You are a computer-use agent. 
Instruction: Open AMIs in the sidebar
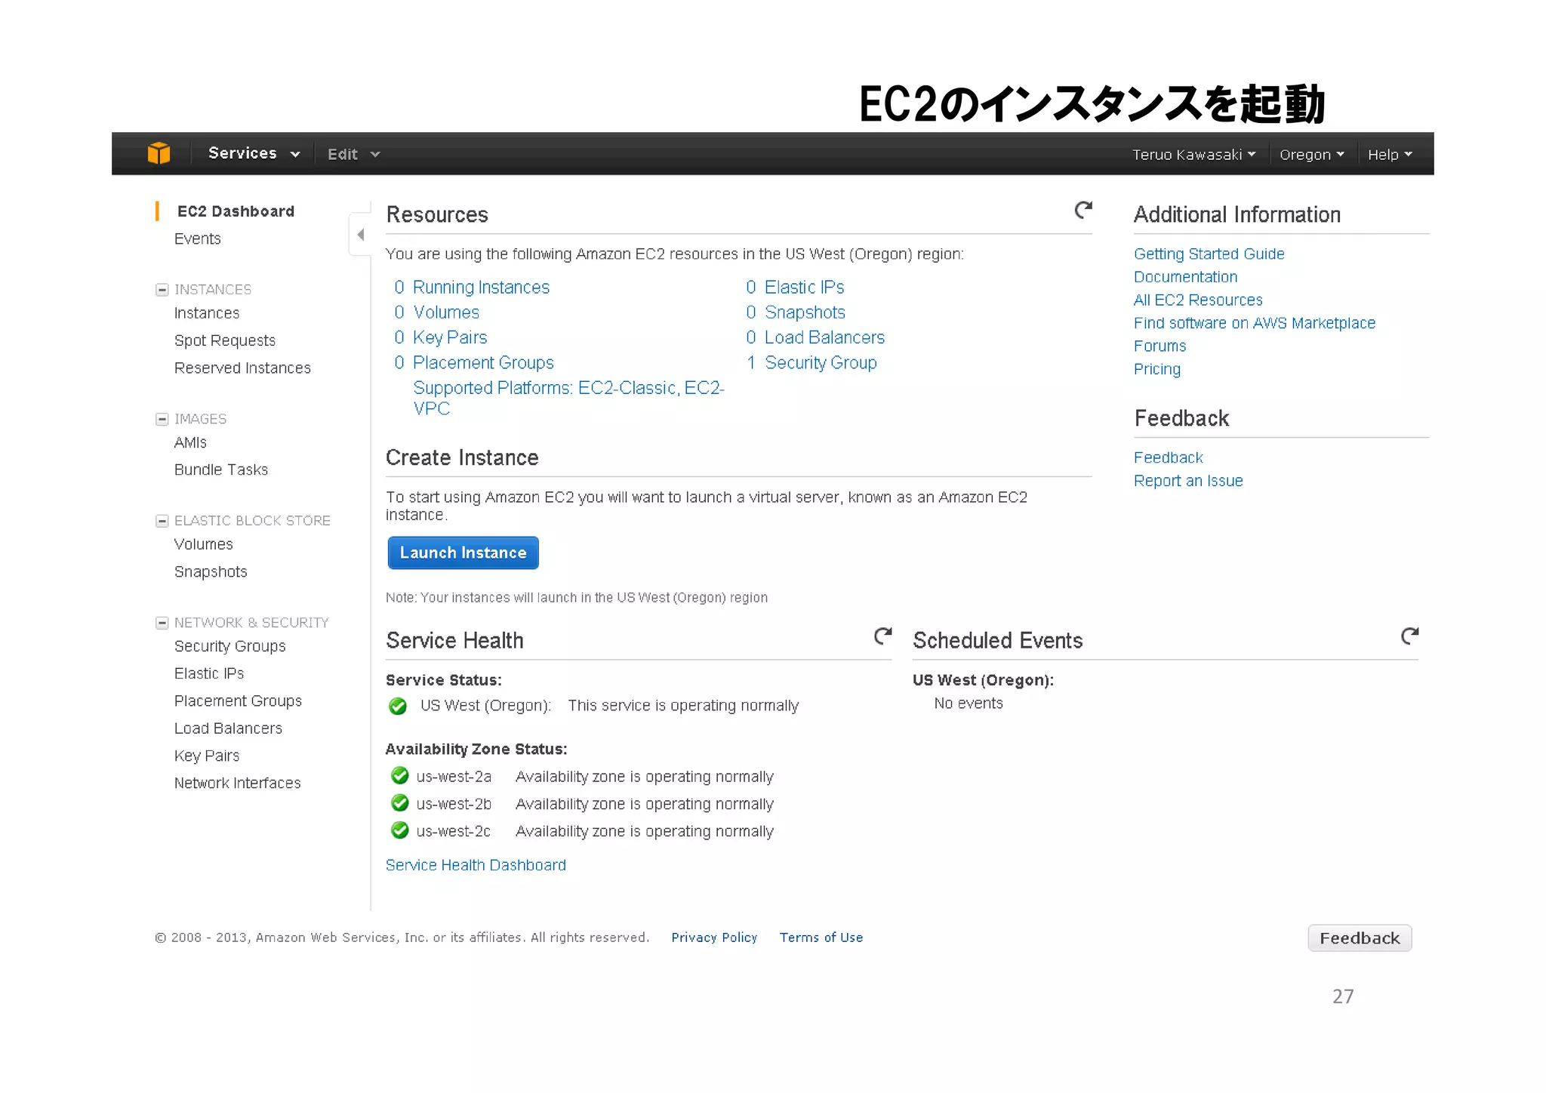click(x=190, y=442)
